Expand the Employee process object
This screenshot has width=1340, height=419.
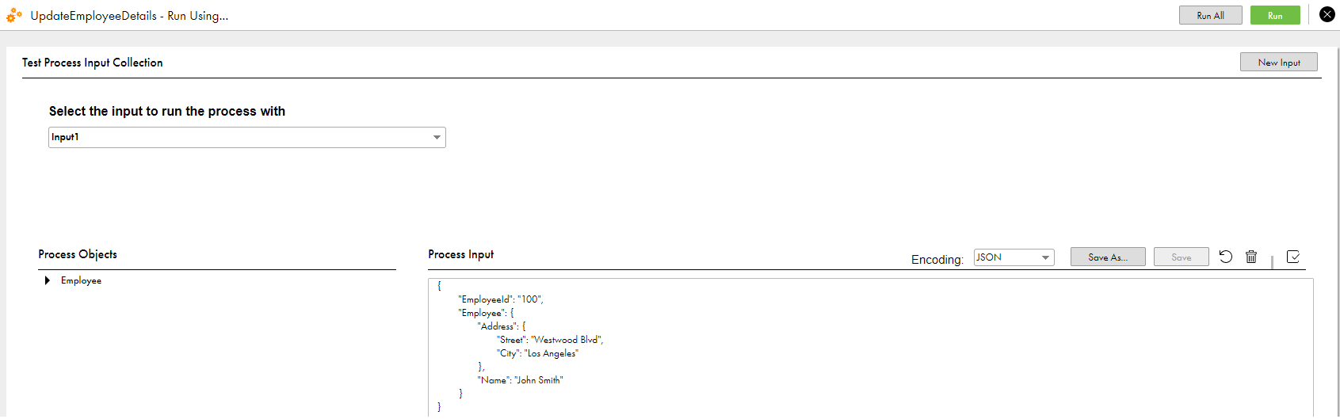[48, 280]
